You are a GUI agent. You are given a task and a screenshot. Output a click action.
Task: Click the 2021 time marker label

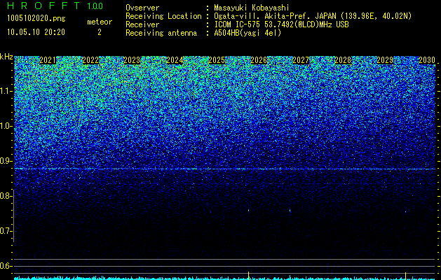[x=48, y=60]
